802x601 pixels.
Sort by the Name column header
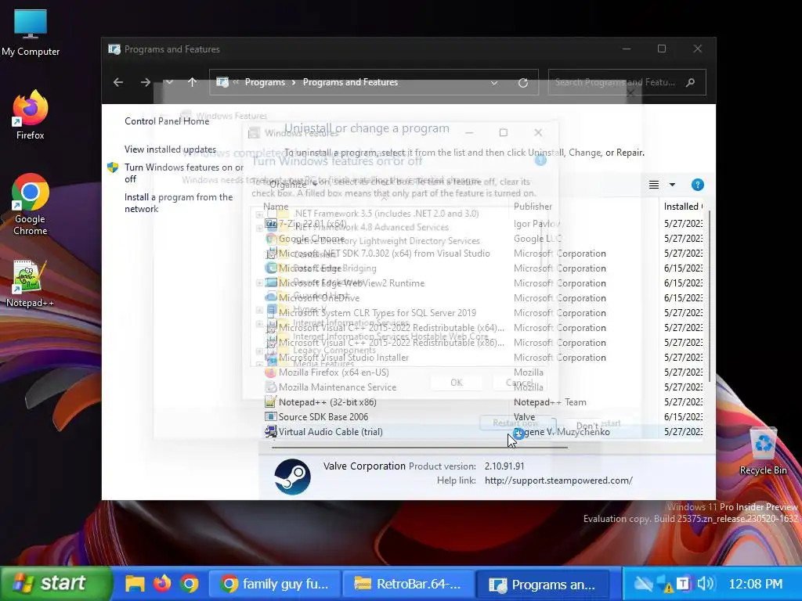coord(276,207)
